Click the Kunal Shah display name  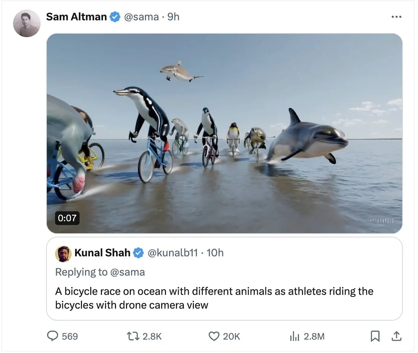coord(103,253)
